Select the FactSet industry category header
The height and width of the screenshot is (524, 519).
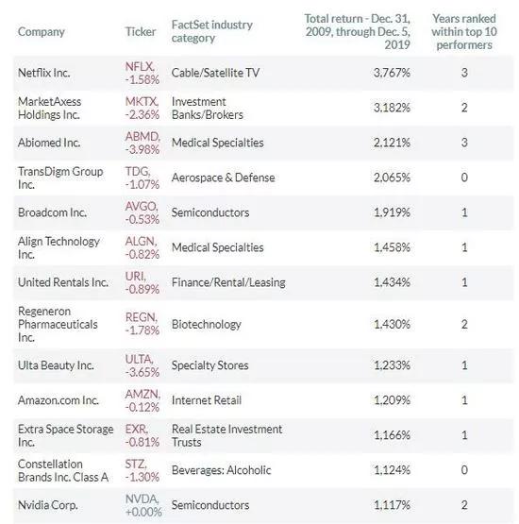[x=211, y=31]
